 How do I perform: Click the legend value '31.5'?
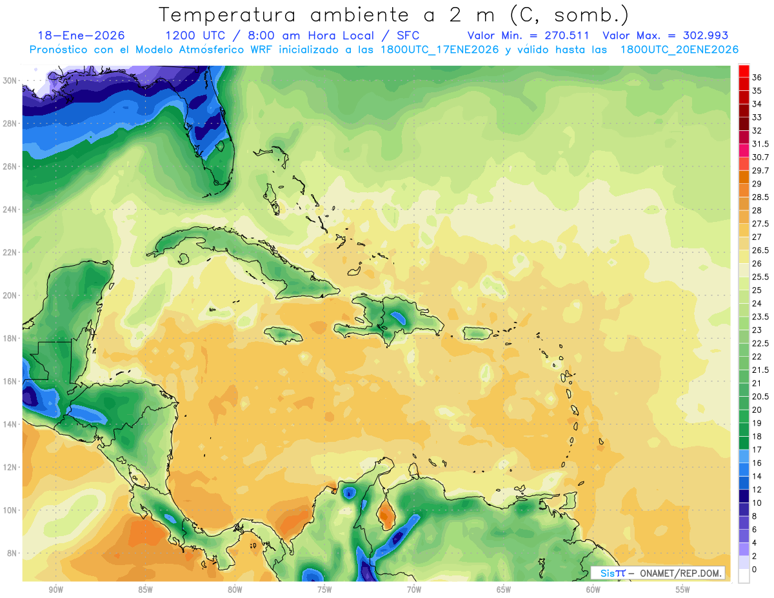760,144
